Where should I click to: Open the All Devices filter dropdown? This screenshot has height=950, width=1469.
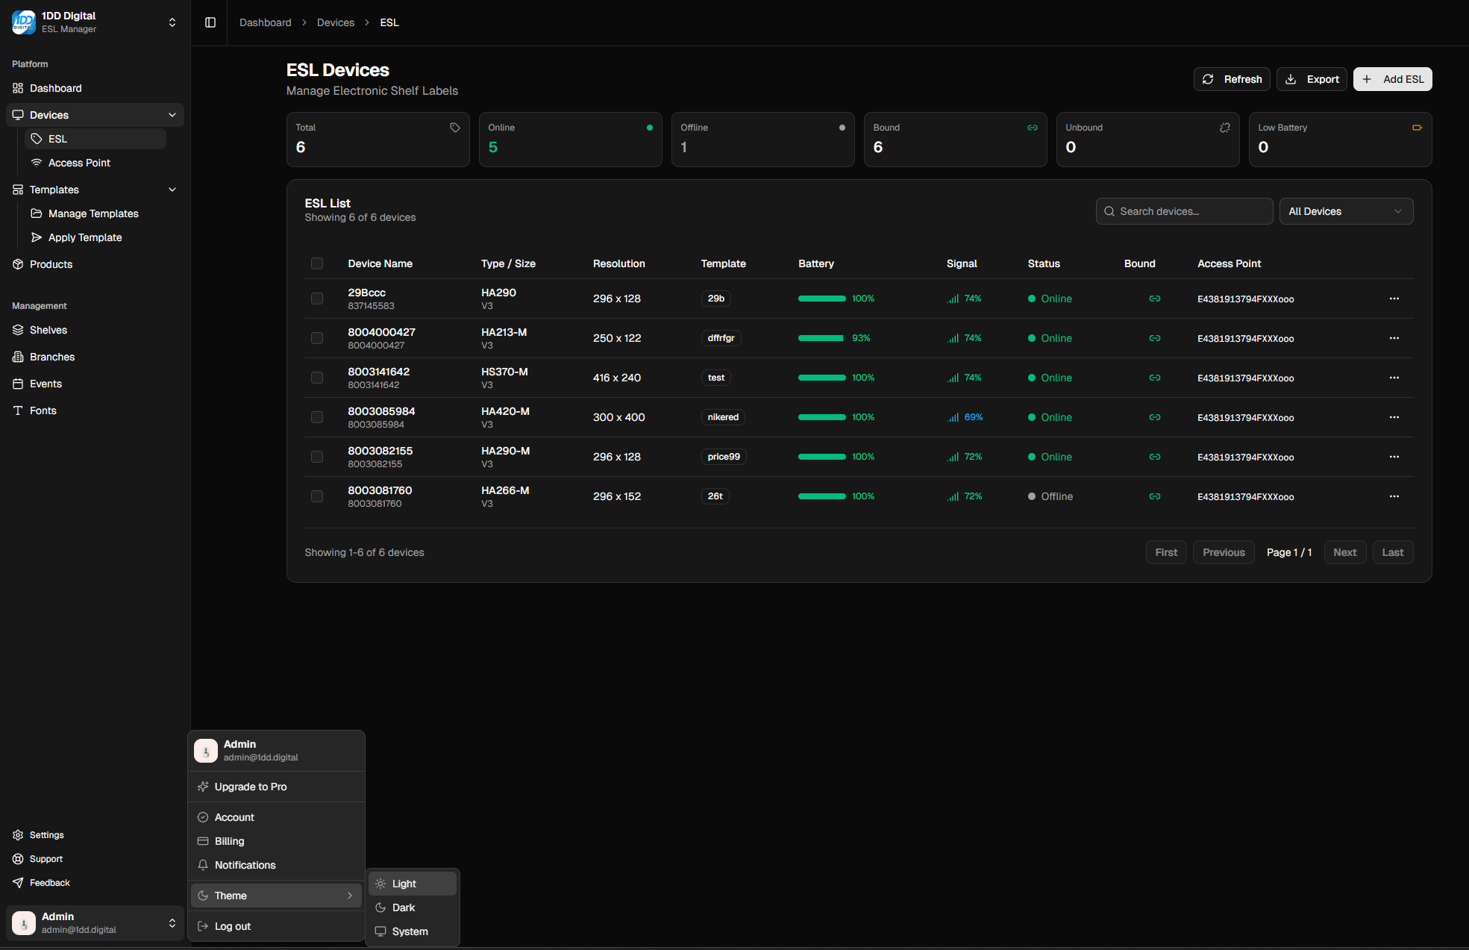(x=1346, y=211)
